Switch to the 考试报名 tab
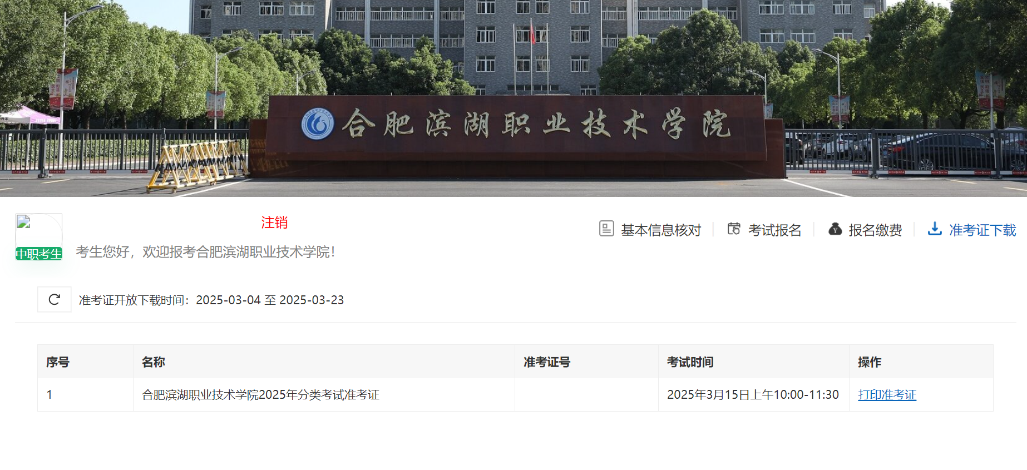The width and height of the screenshot is (1027, 470). click(764, 230)
